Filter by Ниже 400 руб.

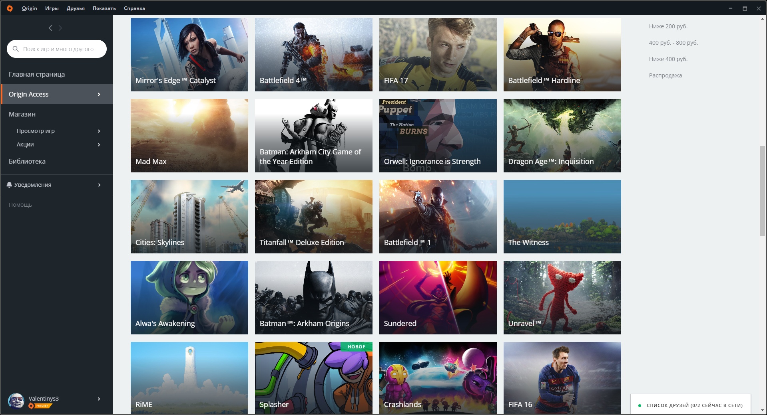click(x=668, y=59)
